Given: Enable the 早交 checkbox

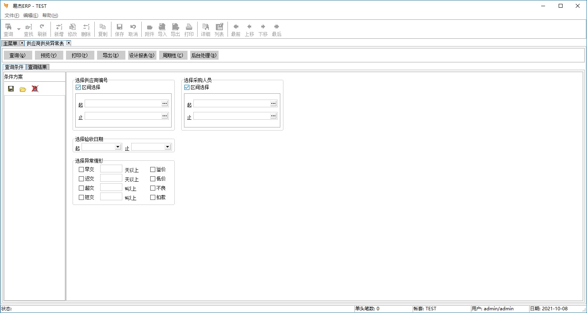Looking at the screenshot, I should 82,169.
